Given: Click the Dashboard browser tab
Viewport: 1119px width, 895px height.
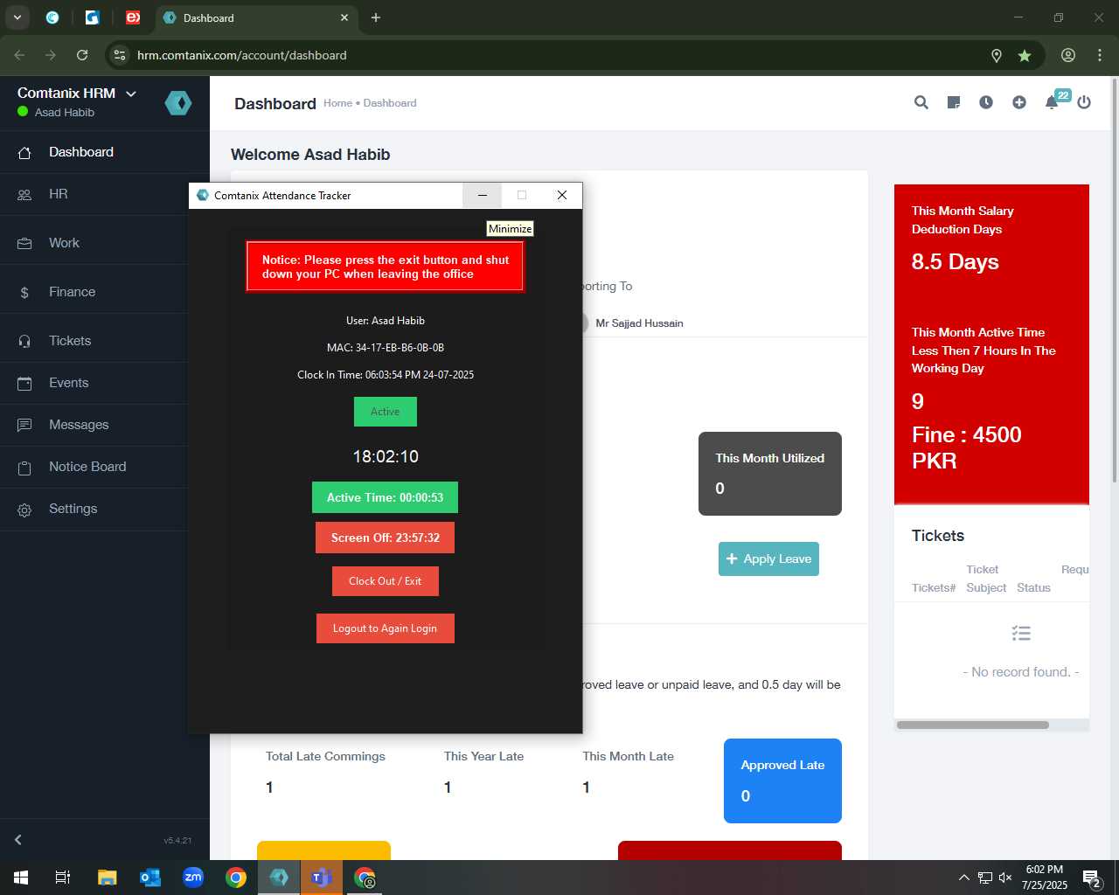Looking at the screenshot, I should click(255, 17).
